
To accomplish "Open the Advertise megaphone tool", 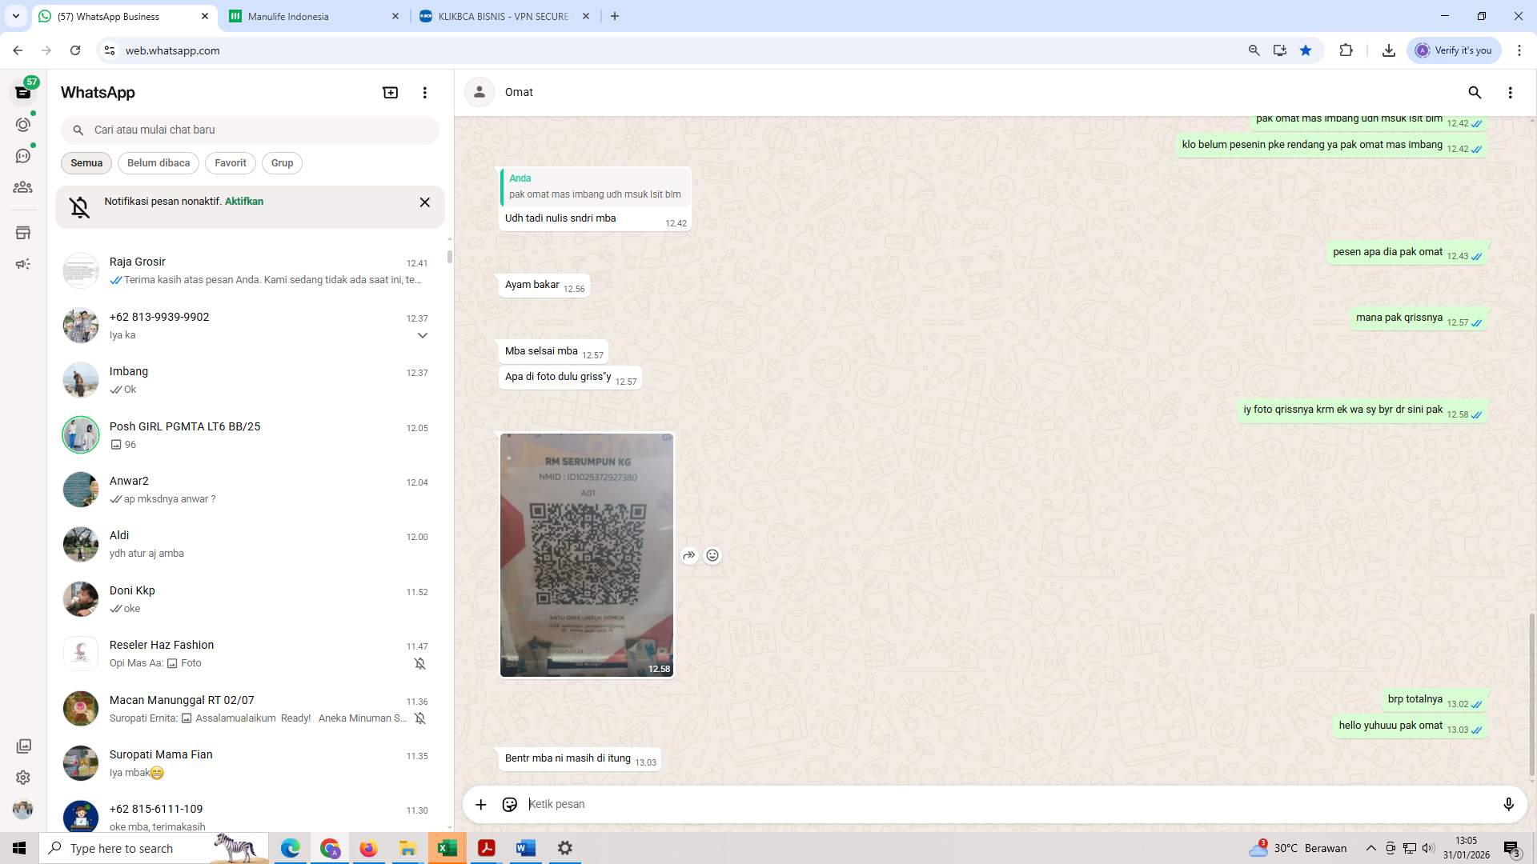I will coord(23,264).
